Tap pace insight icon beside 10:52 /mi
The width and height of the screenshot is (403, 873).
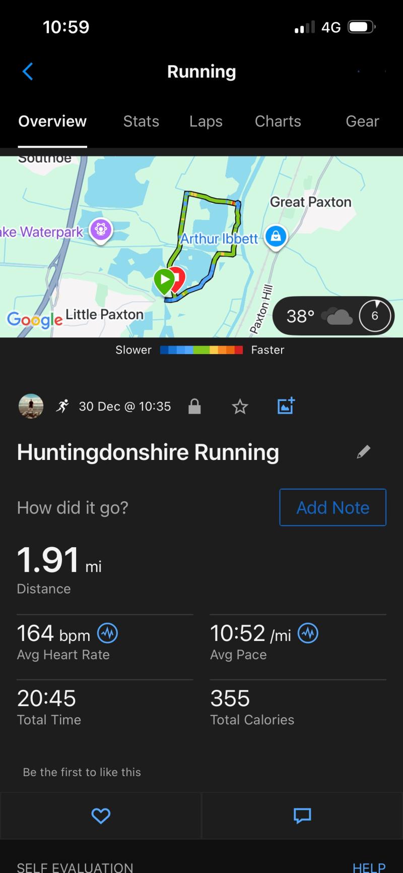tap(308, 633)
